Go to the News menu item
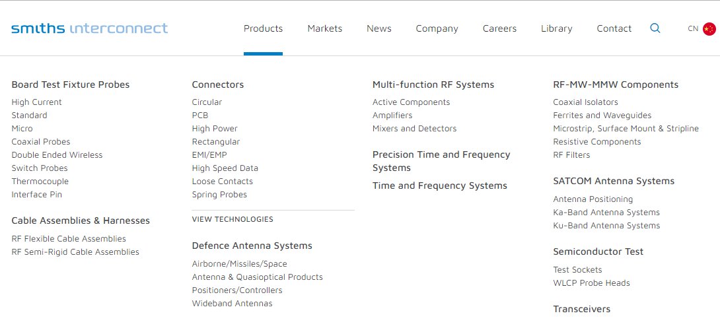This screenshot has height=332, width=720. pos(379,28)
